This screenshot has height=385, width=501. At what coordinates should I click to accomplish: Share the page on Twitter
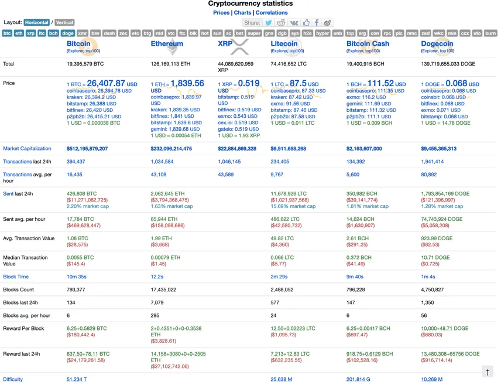(269, 23)
